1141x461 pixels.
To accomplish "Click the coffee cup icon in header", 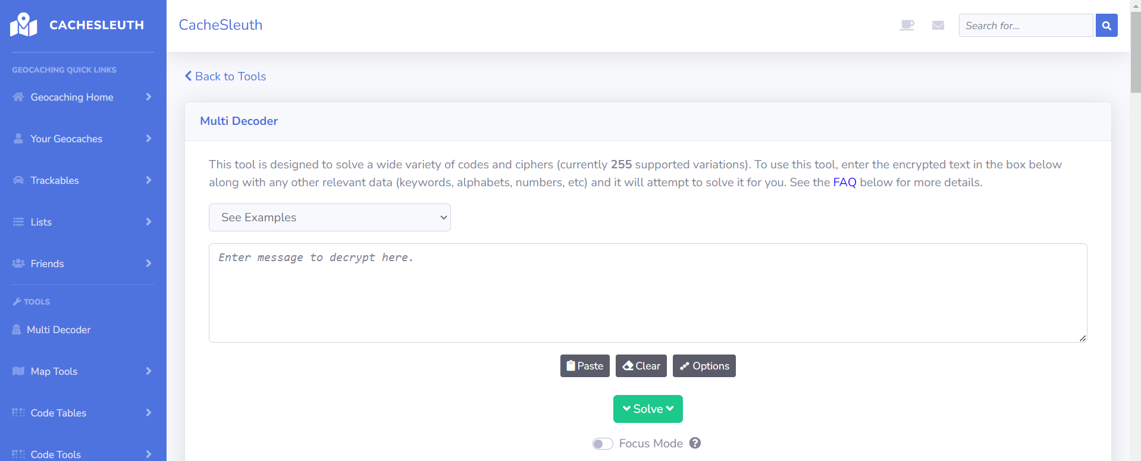I will (907, 25).
